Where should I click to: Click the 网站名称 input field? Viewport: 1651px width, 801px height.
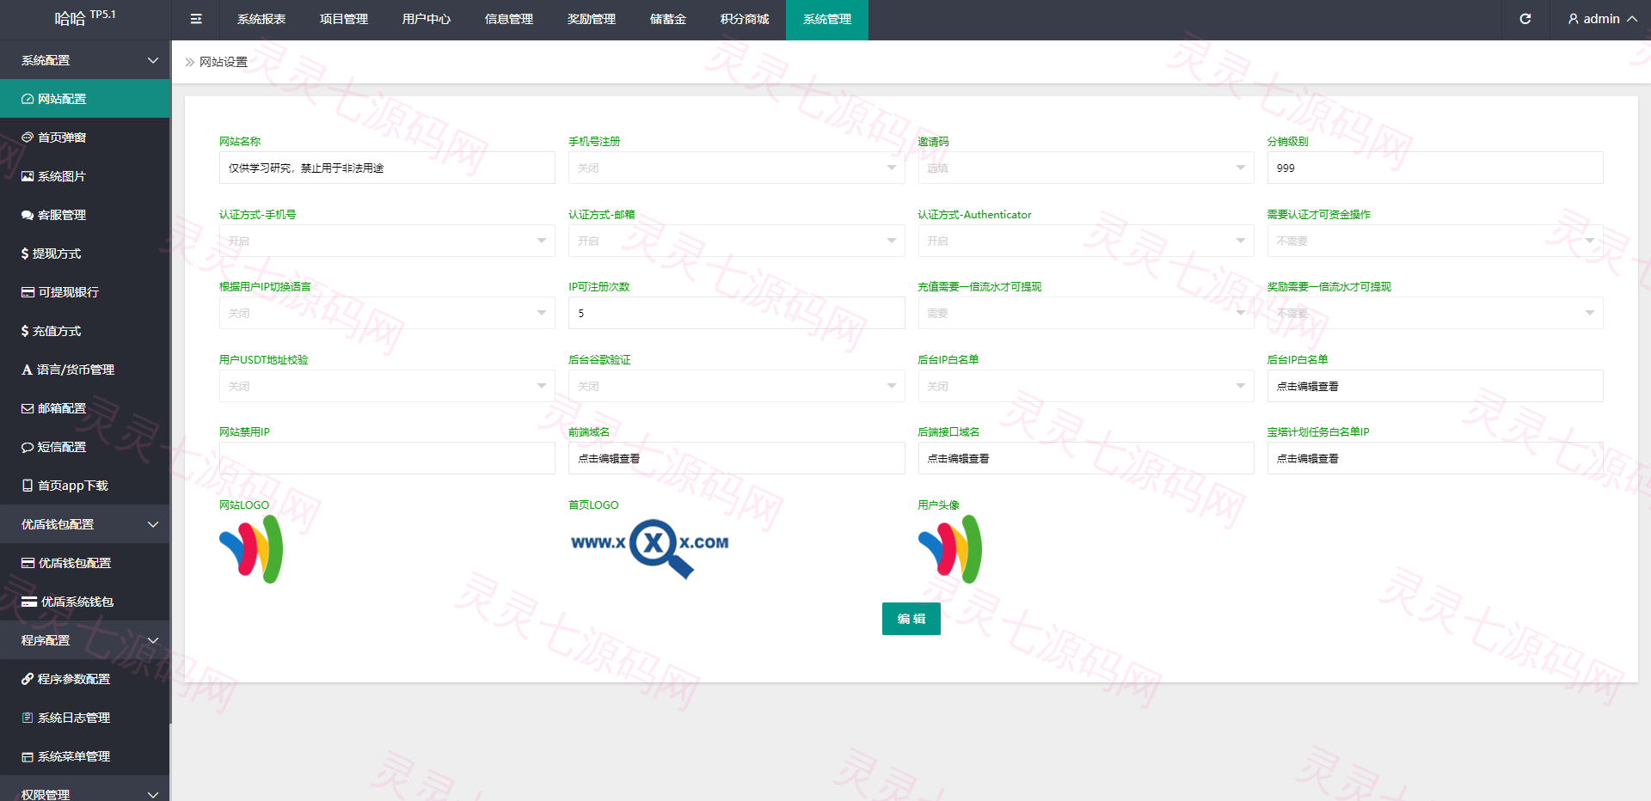click(387, 168)
